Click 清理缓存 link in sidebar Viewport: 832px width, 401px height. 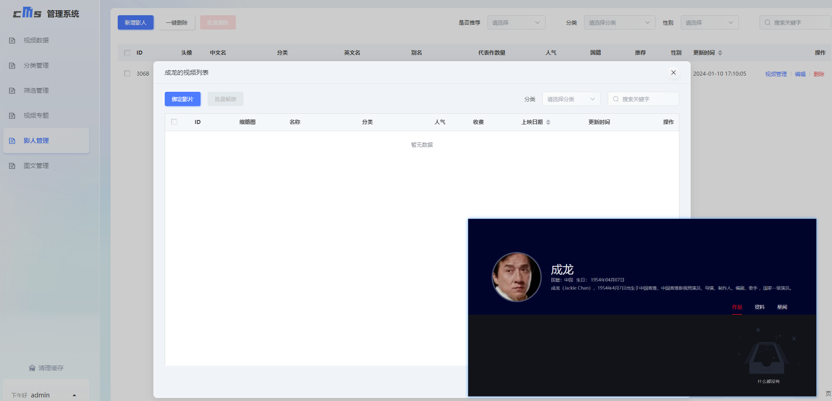(x=46, y=368)
